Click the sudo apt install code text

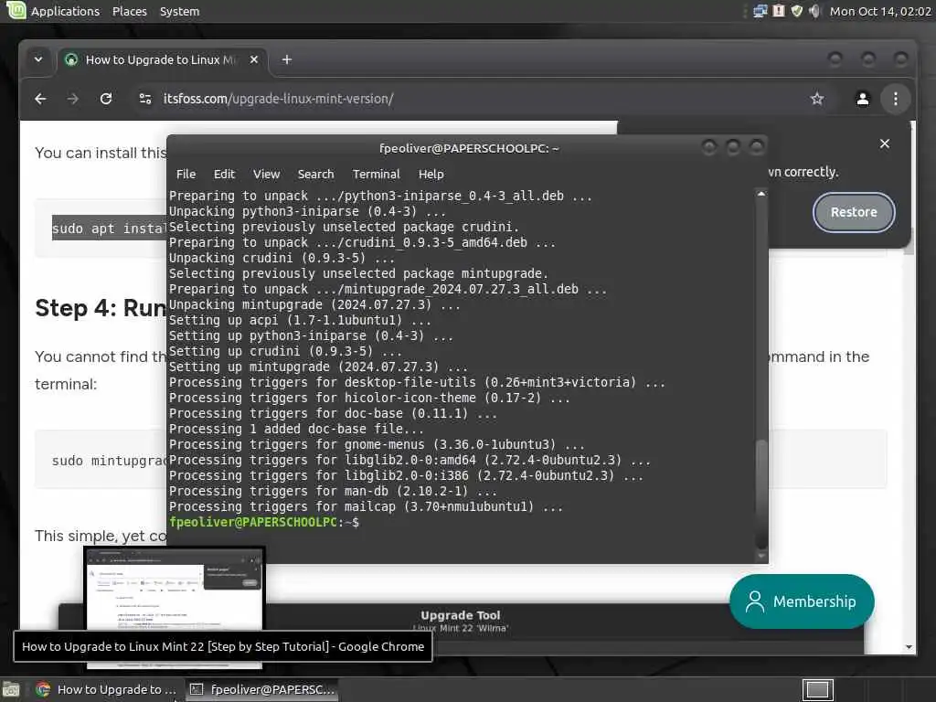[x=110, y=228]
